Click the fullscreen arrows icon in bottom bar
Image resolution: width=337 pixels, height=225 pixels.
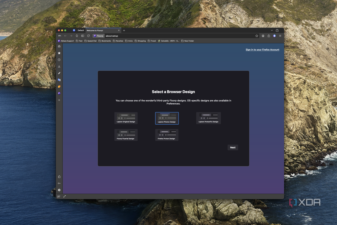click(64, 196)
